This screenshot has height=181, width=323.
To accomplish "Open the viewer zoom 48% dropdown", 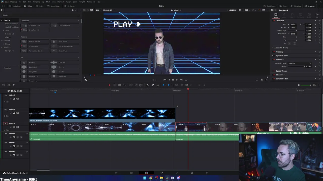I will pyautogui.click(x=98, y=10).
